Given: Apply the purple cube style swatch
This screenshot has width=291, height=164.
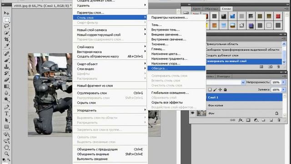Looking at the screenshot, I should click(x=251, y=26).
